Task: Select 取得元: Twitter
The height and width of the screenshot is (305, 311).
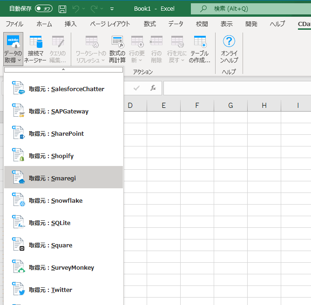Action: point(63,289)
